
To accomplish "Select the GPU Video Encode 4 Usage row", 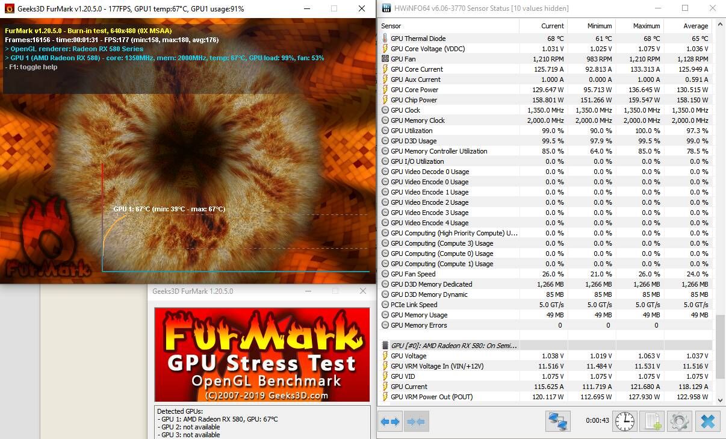I will pyautogui.click(x=546, y=223).
